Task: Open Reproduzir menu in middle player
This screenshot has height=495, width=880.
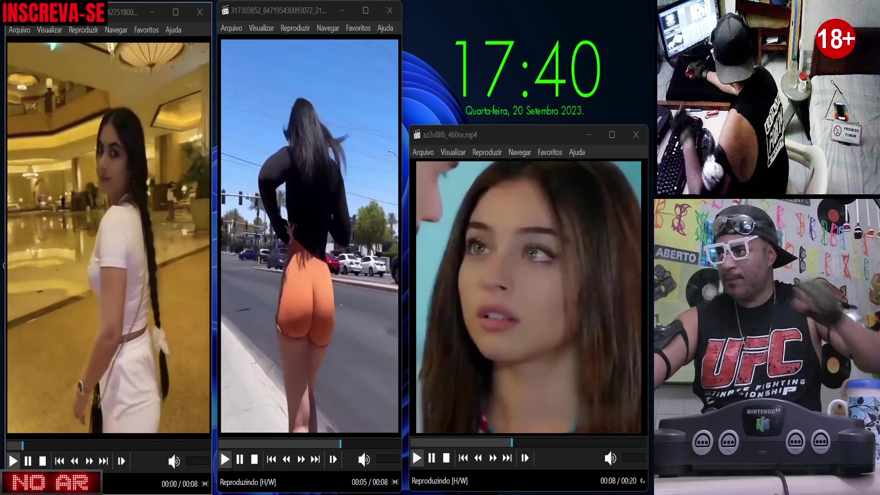Action: [x=295, y=28]
